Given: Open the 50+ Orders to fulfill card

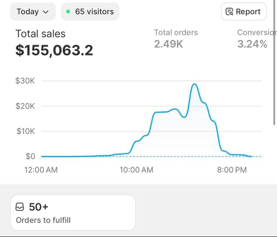Looking at the screenshot, I should 73,213.
